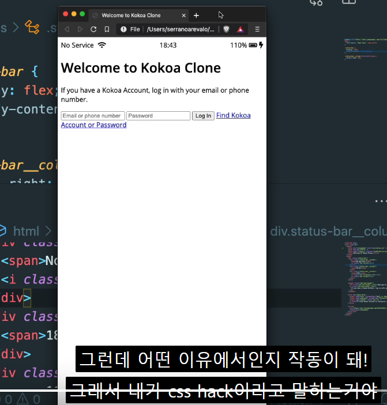This screenshot has width=387, height=405.
Task: Open a new browser tab
Action: [196, 16]
